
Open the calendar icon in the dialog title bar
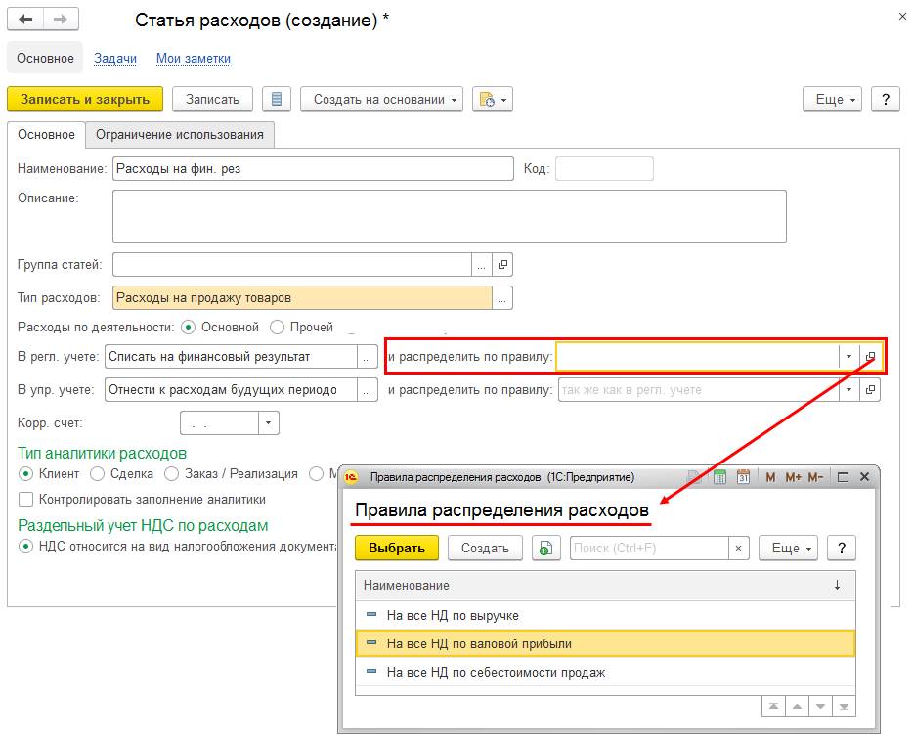[x=743, y=477]
